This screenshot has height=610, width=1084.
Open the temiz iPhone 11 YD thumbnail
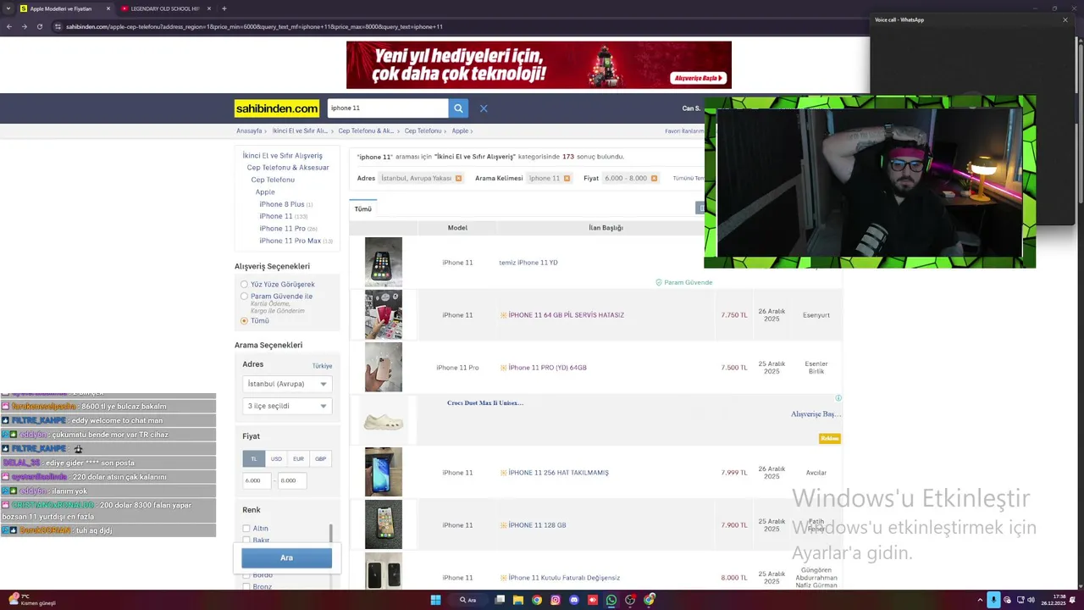[384, 262]
